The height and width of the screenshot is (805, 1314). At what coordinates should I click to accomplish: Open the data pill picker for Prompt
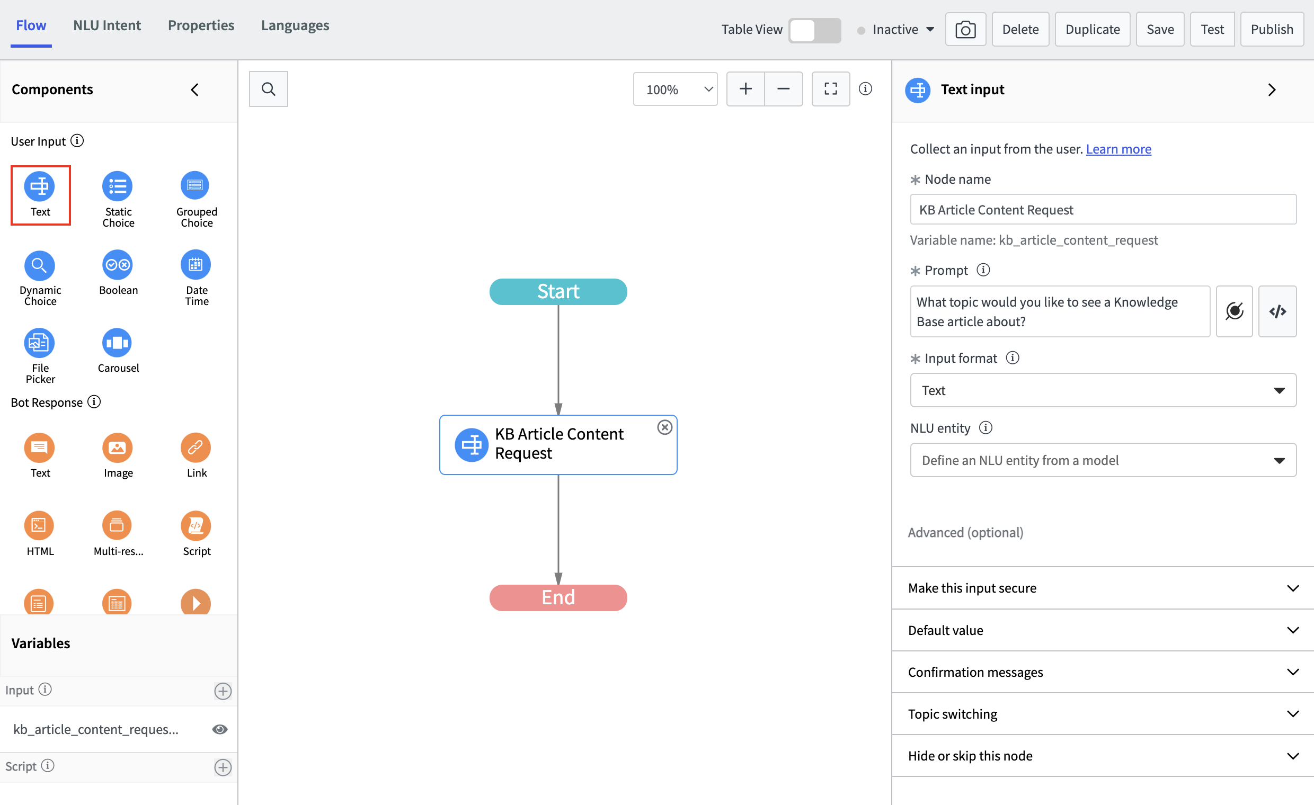(1234, 311)
